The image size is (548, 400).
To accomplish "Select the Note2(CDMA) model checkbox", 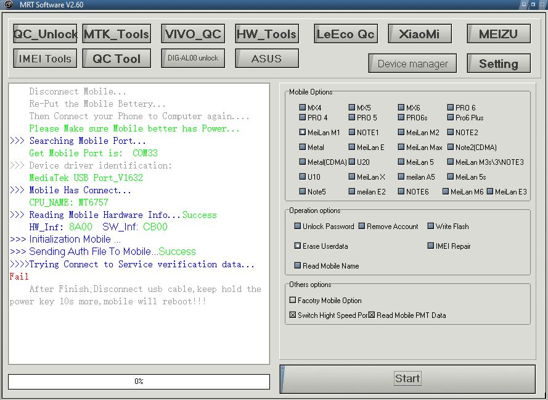I will pyautogui.click(x=451, y=147).
